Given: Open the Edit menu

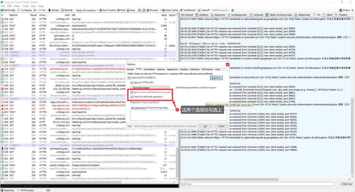Looking at the screenshot, I should point(9,6).
